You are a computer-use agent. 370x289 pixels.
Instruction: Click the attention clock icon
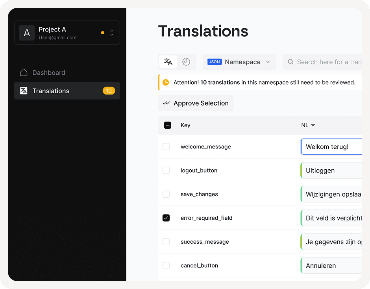click(x=166, y=82)
